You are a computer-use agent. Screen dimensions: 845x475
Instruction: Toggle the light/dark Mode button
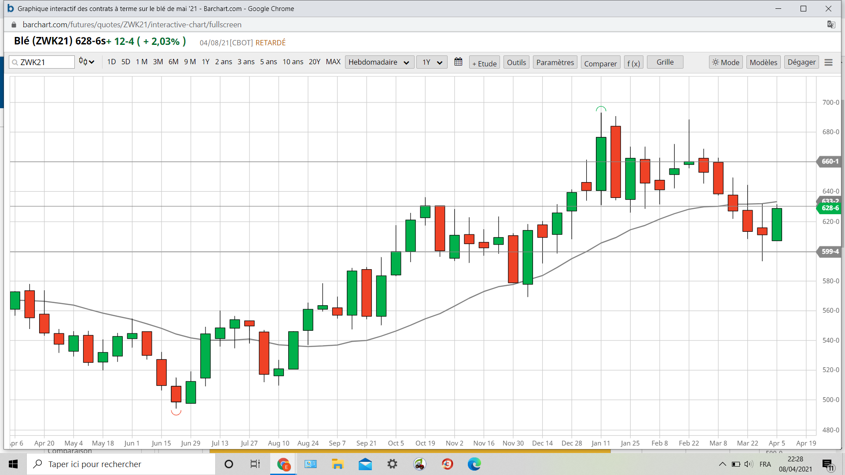click(x=726, y=62)
